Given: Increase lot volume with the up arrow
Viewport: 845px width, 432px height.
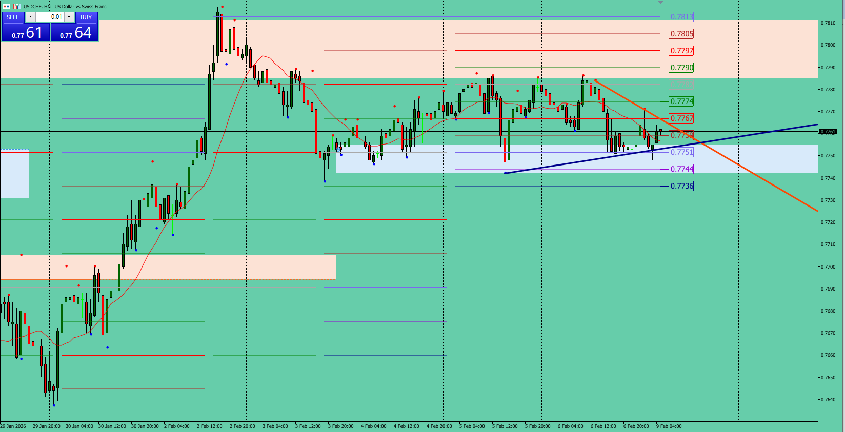Looking at the screenshot, I should pyautogui.click(x=69, y=17).
